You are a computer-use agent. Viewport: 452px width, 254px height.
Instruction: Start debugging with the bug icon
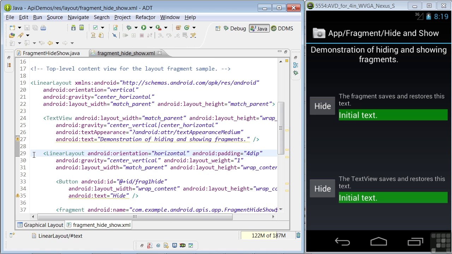tap(129, 28)
